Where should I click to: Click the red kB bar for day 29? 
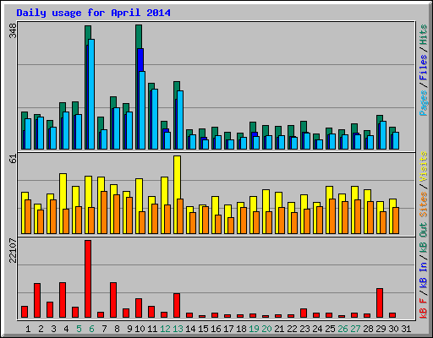(380, 303)
